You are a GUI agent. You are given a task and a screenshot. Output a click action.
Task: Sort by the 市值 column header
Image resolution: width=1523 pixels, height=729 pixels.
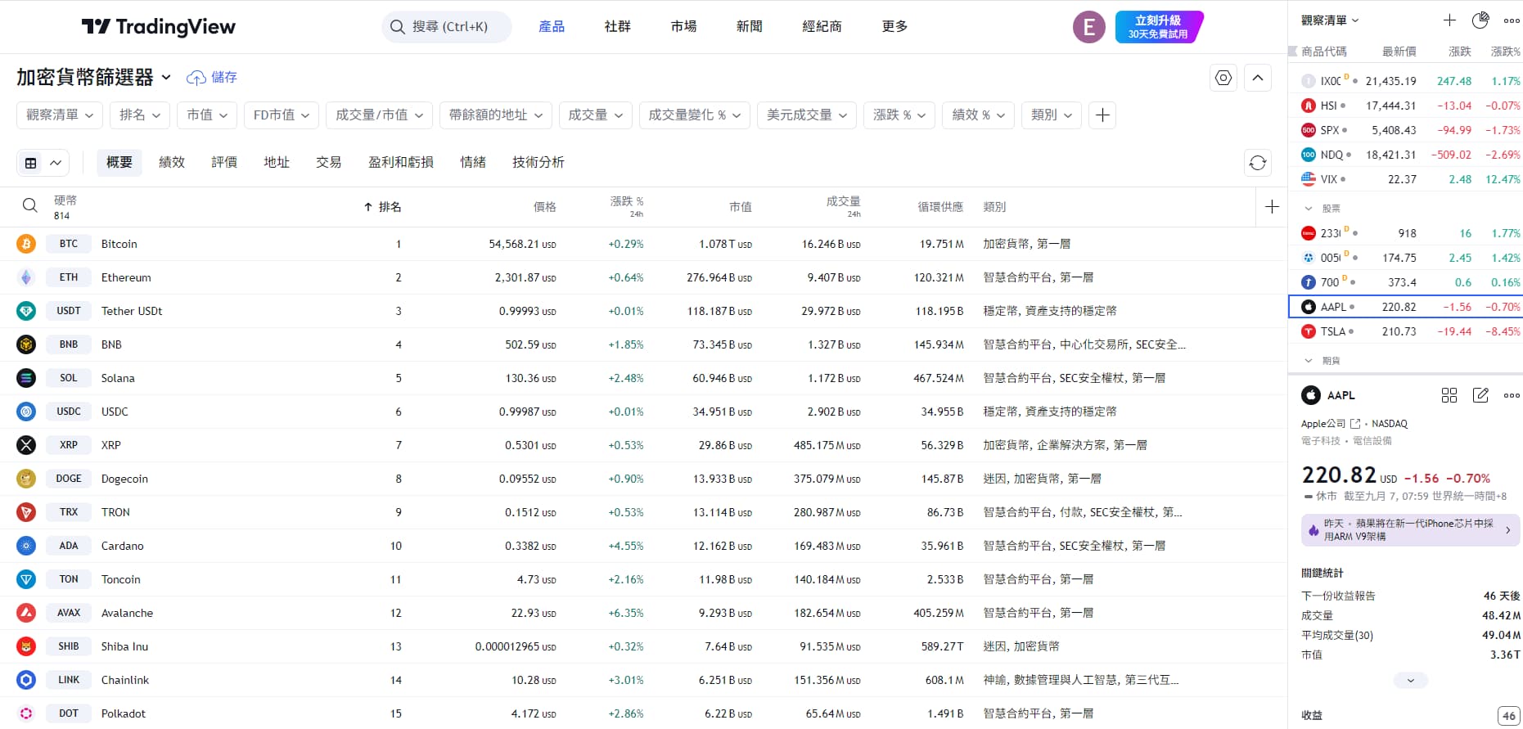(741, 207)
